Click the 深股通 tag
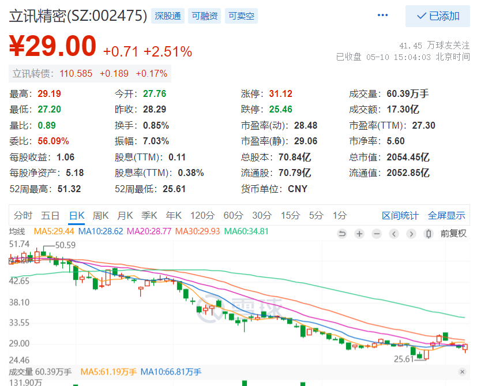 point(168,16)
